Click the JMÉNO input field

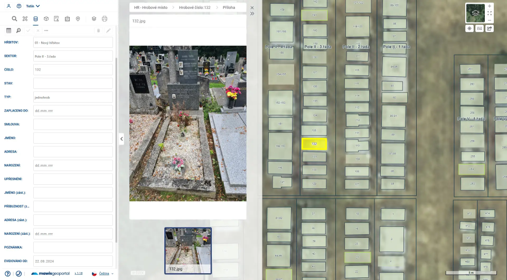tap(73, 138)
